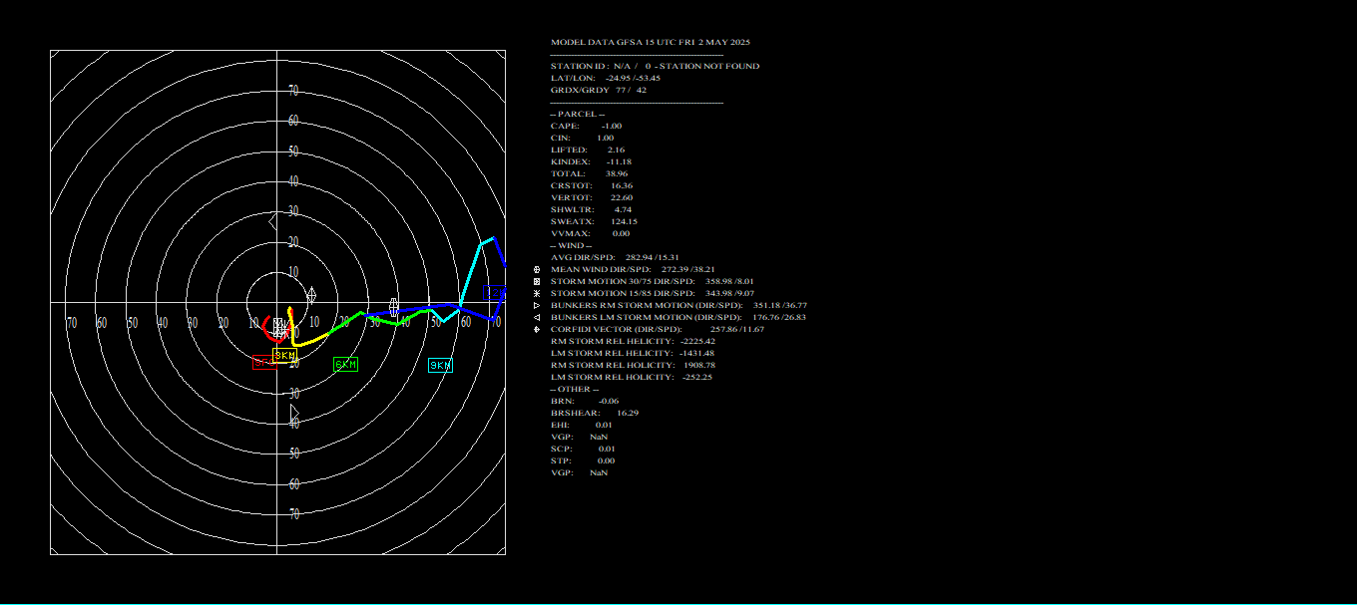Select the LIFTED index row
Screen dimensions: 1357x605
(588, 150)
